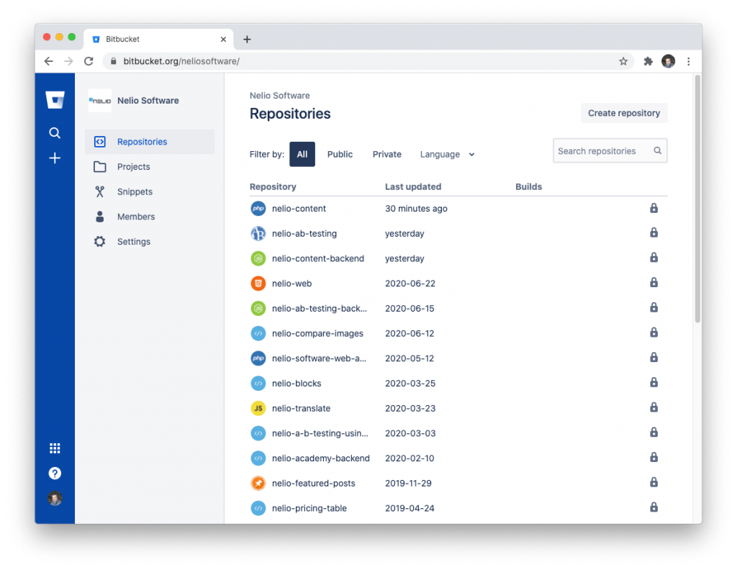Click the Bitbucket logo in the sidebar

(55, 99)
